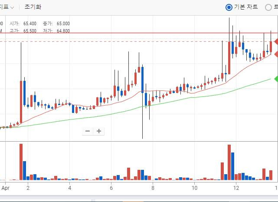
Task: Select the unselected radio button beside 기본 차트
Action: tap(268, 7)
